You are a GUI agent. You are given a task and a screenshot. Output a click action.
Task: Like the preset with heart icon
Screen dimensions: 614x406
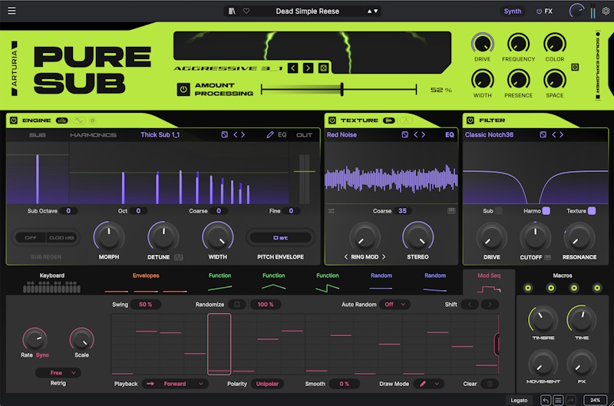(x=246, y=11)
